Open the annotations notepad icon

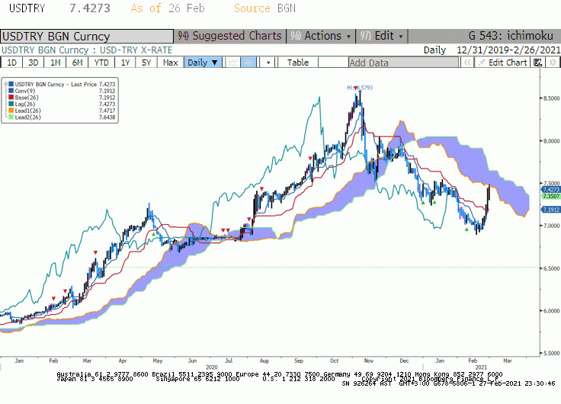[x=537, y=63]
